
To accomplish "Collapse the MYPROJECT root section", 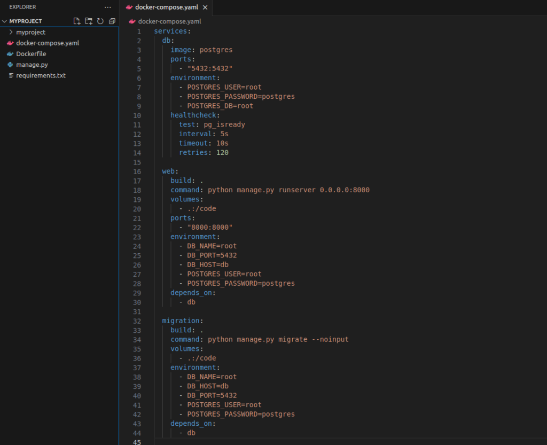I will pyautogui.click(x=5, y=21).
